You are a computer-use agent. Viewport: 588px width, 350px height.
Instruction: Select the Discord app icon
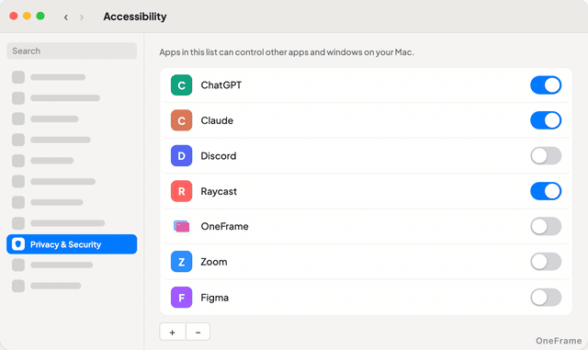(x=182, y=155)
